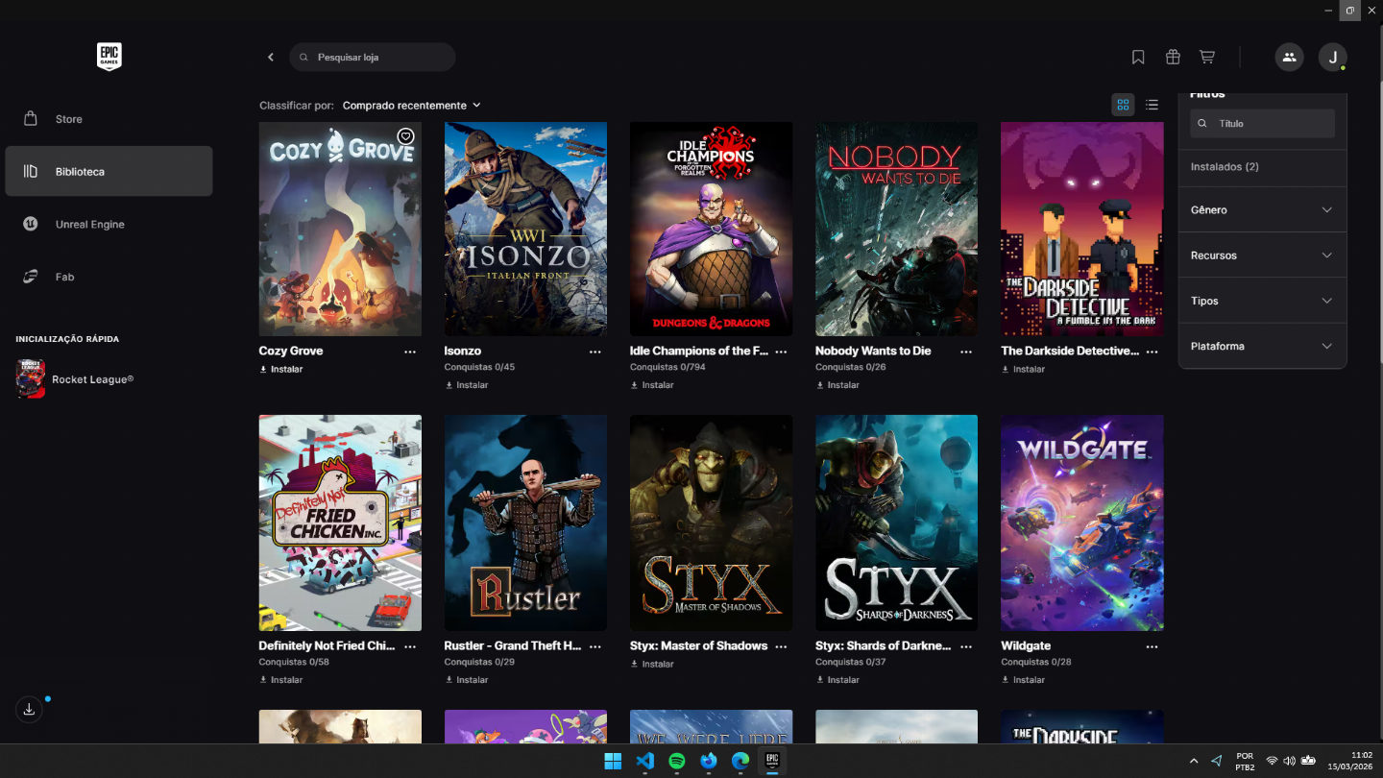Open more options for Definitely Not Fried Chicken
This screenshot has height=778, width=1383.
[410, 646]
